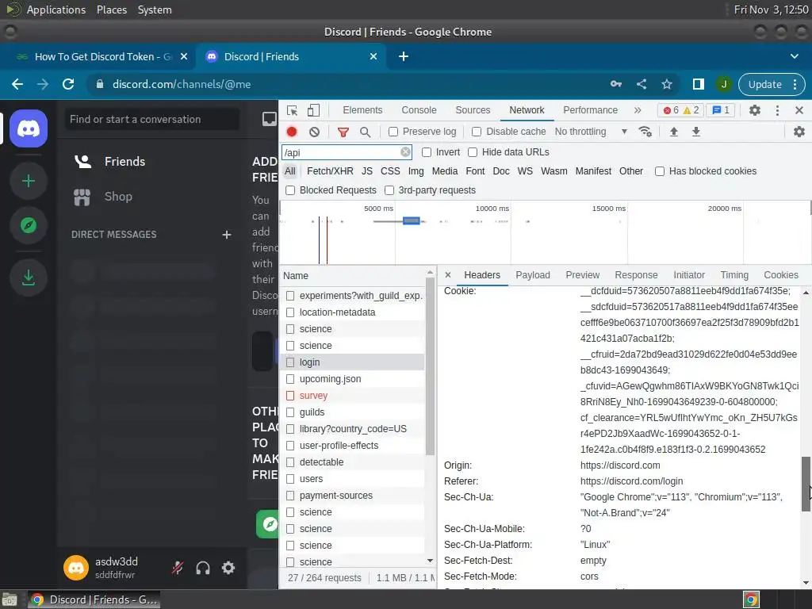812x609 pixels.
Task: Reload the Discord page
Action: pyautogui.click(x=68, y=84)
